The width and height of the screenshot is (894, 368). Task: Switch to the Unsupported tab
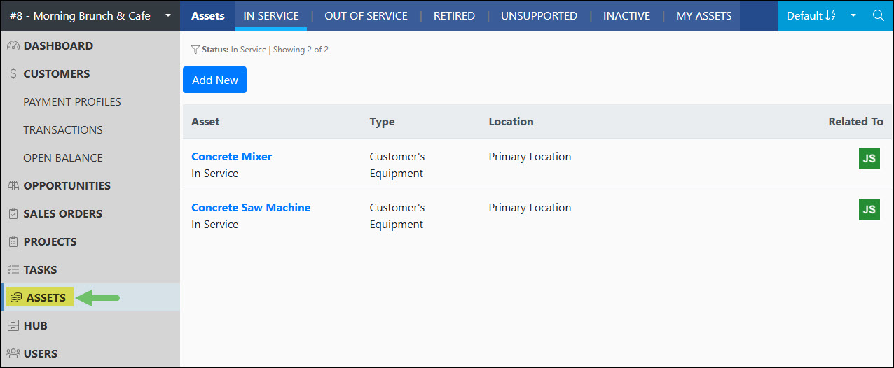[539, 15]
